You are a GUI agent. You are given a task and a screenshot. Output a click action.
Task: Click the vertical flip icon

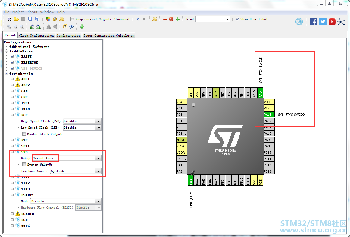point(55,27)
